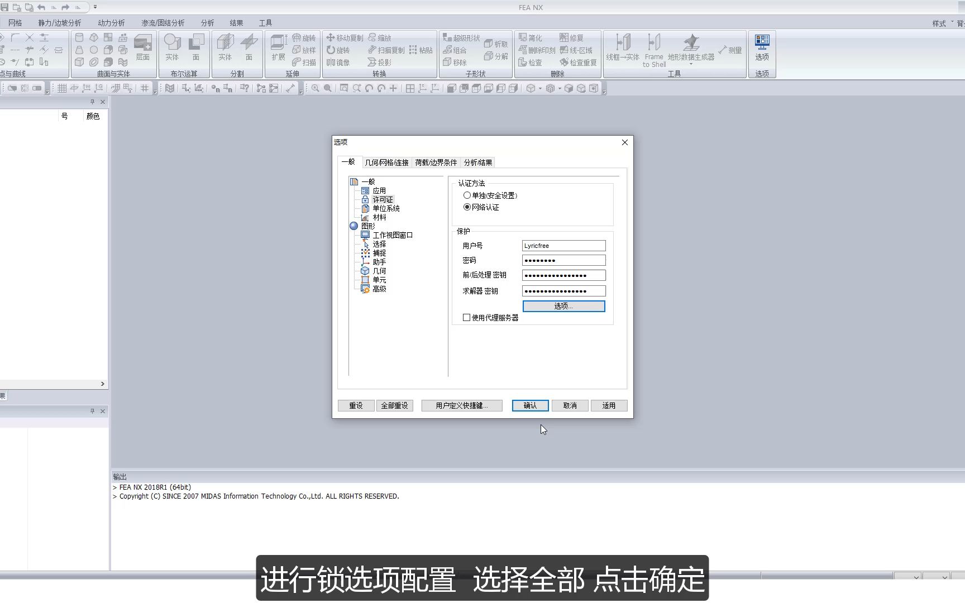
Task: Expand the collapsed left panel arrow
Action: (x=102, y=384)
